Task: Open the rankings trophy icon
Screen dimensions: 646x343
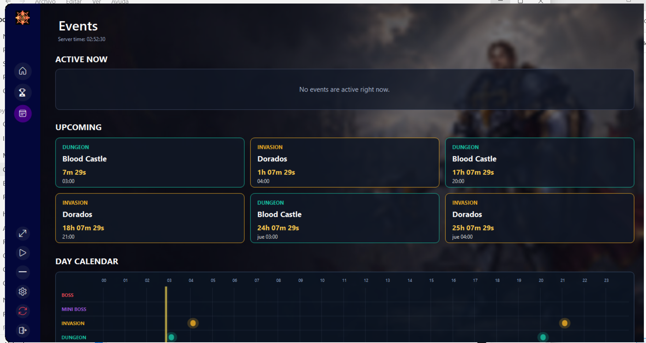Action: [x=23, y=92]
